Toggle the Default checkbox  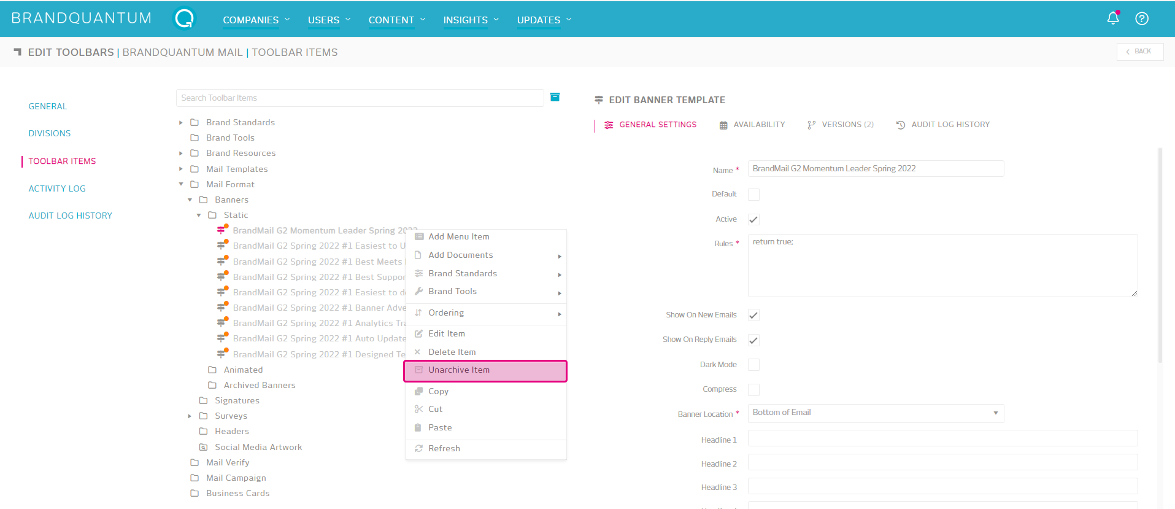753,194
